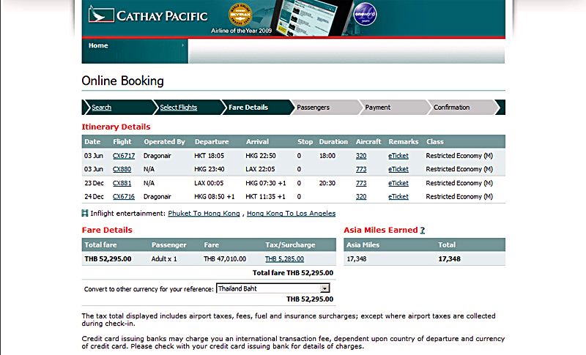Click the Cathay Pacific logo

click(148, 15)
